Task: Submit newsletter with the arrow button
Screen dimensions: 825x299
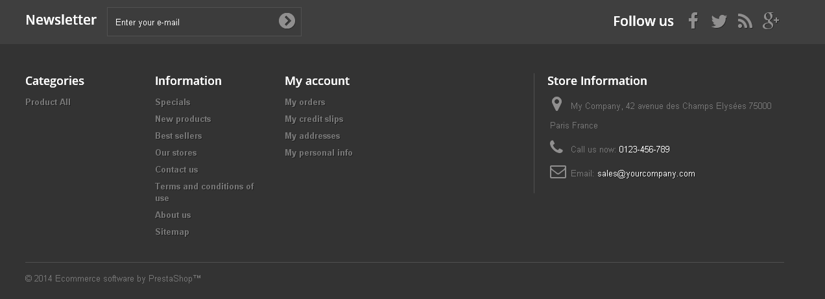Action: pyautogui.click(x=287, y=21)
